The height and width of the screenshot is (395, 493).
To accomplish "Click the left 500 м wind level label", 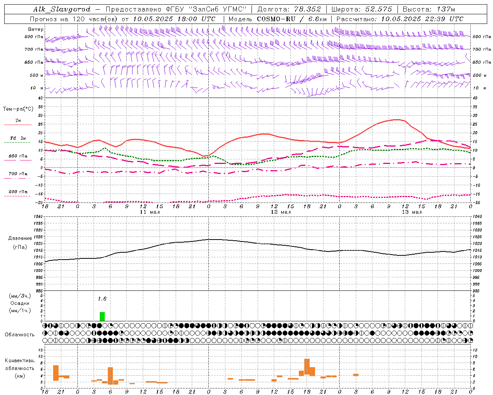I will [37, 75].
